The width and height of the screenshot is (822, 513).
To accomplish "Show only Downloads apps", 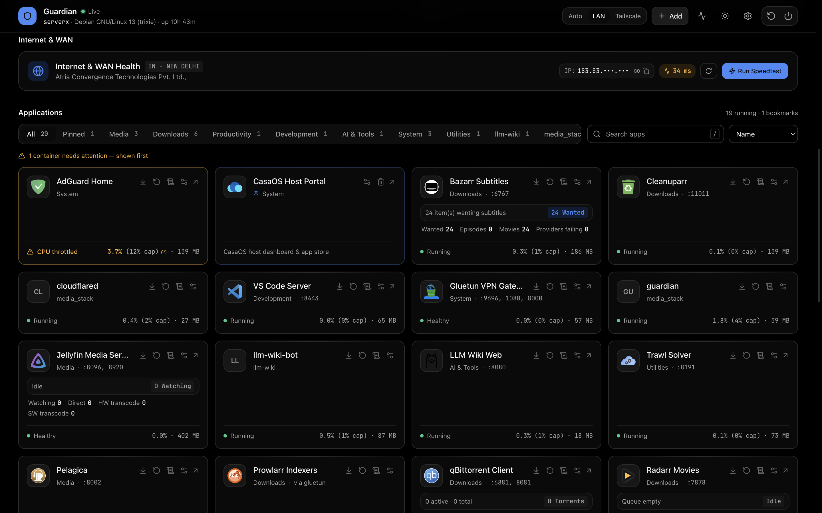I will [175, 134].
